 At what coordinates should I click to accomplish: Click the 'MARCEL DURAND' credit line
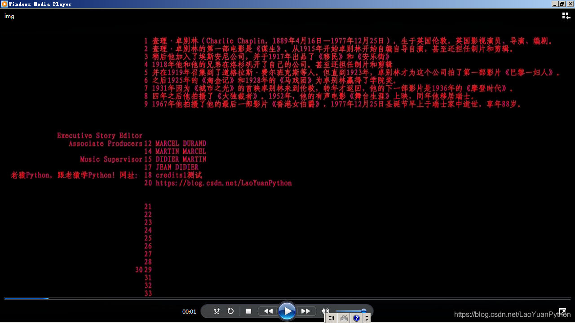[181, 144]
